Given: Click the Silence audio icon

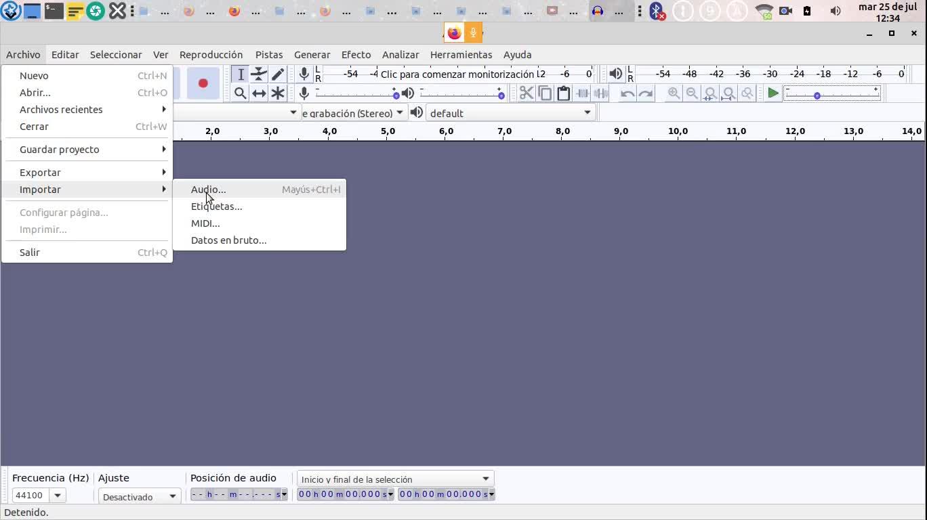Looking at the screenshot, I should point(600,93).
